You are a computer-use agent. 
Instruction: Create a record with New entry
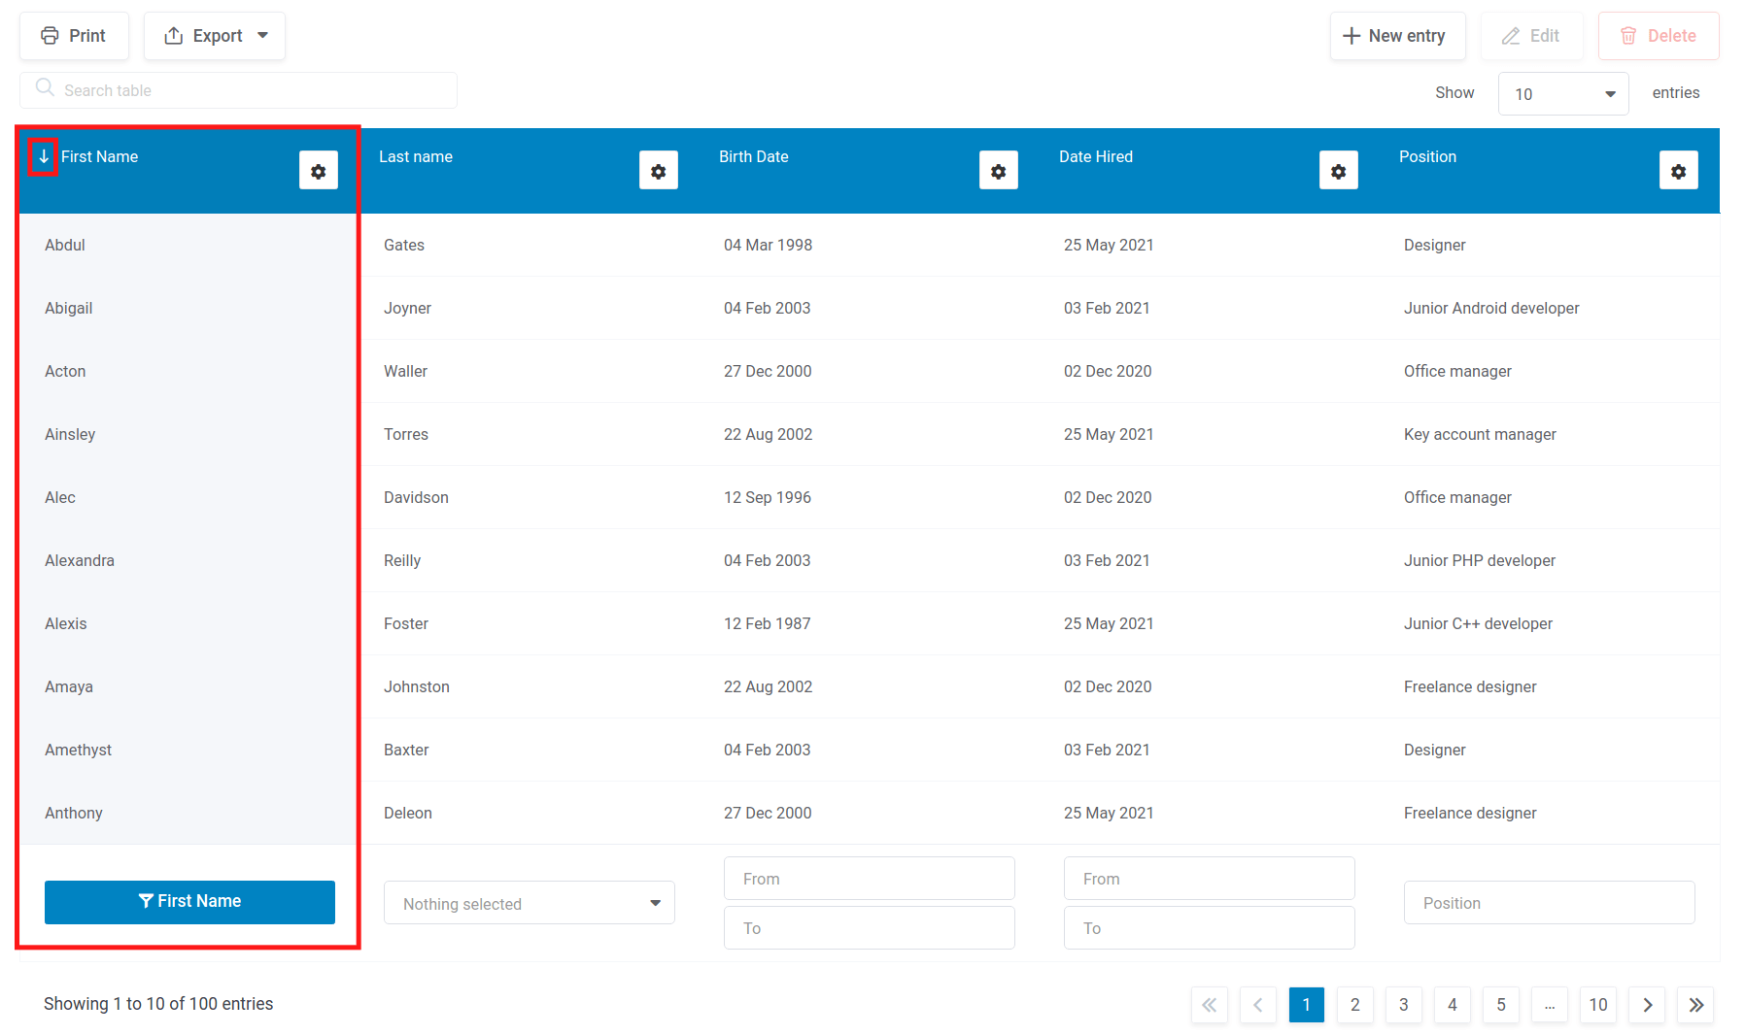click(1397, 35)
